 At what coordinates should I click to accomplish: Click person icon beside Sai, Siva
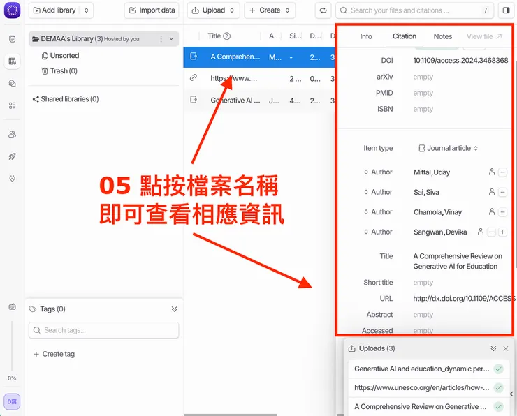pos(492,192)
